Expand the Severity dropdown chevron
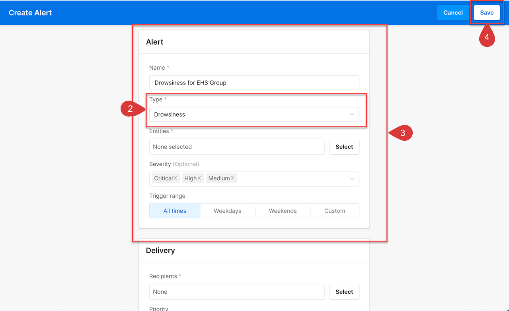 [x=352, y=179]
